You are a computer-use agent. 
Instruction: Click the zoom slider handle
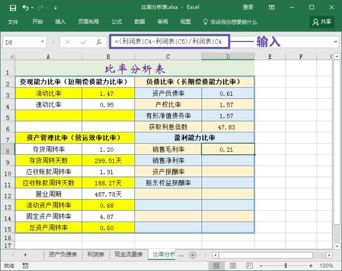pyautogui.click(x=285, y=266)
